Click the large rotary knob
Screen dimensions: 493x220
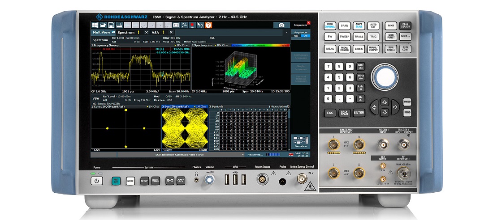(385, 77)
